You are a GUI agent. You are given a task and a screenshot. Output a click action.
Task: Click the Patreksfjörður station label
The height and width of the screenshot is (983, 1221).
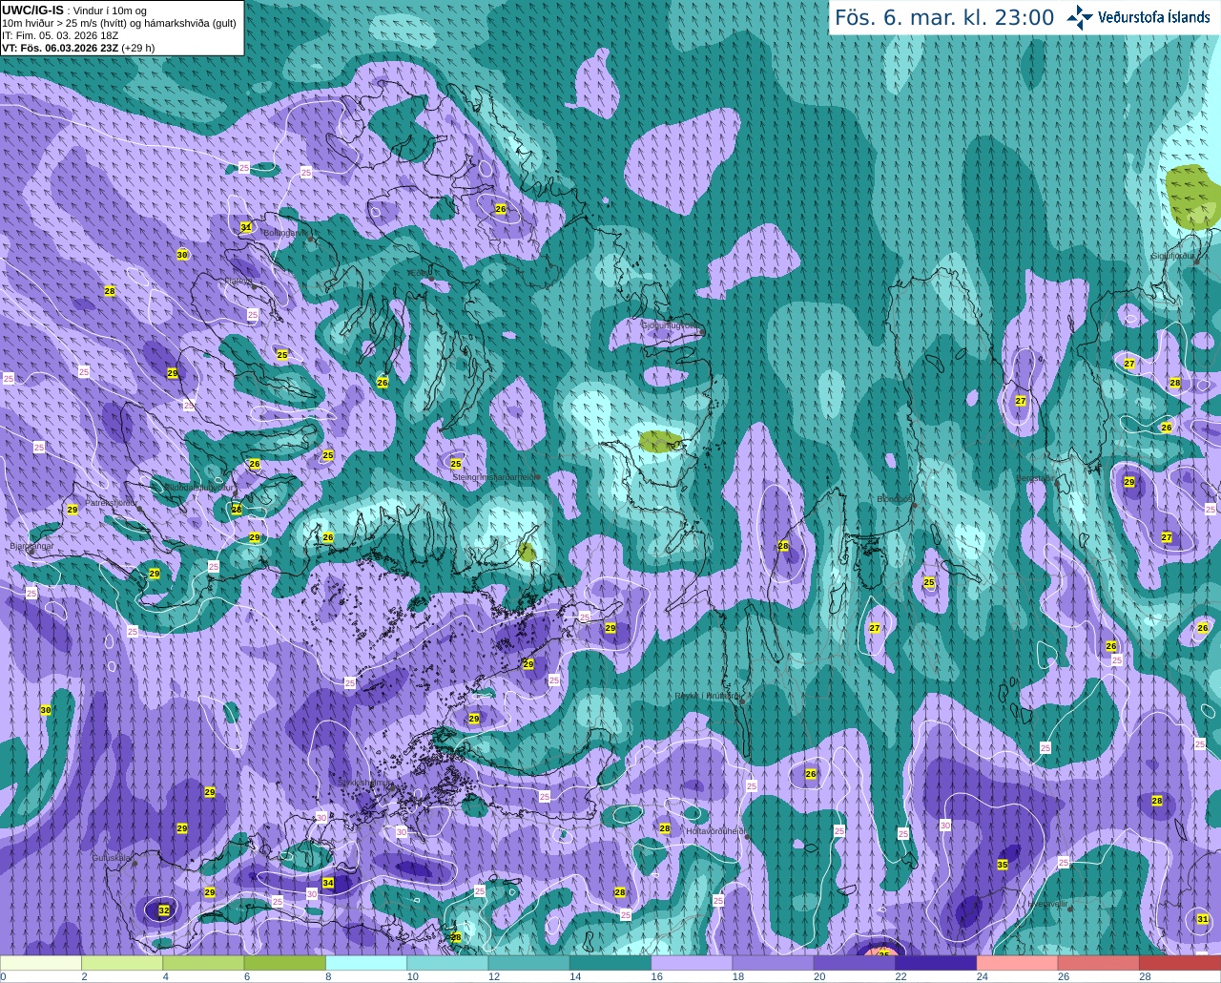(112, 502)
